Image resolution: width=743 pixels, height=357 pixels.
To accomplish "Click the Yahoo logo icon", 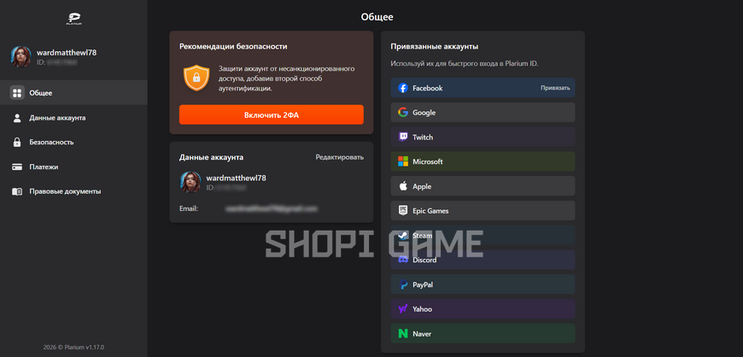I will point(403,309).
